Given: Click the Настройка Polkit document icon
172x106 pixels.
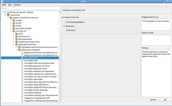Looking at the screenshot, I should pos(22,60).
